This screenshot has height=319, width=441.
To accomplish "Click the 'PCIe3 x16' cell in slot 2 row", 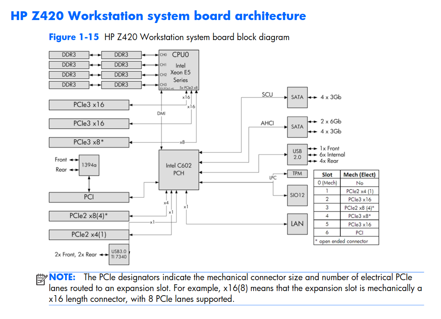I will [360, 199].
